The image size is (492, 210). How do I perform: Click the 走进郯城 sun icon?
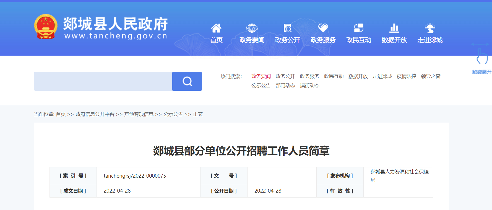click(x=430, y=28)
